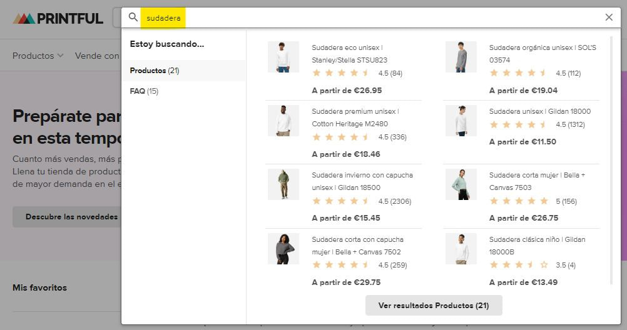Click star rating 4.5 (259)

click(x=359, y=265)
